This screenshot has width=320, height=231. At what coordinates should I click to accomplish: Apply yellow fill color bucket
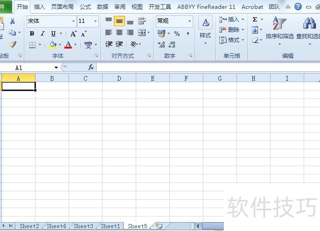(53, 45)
